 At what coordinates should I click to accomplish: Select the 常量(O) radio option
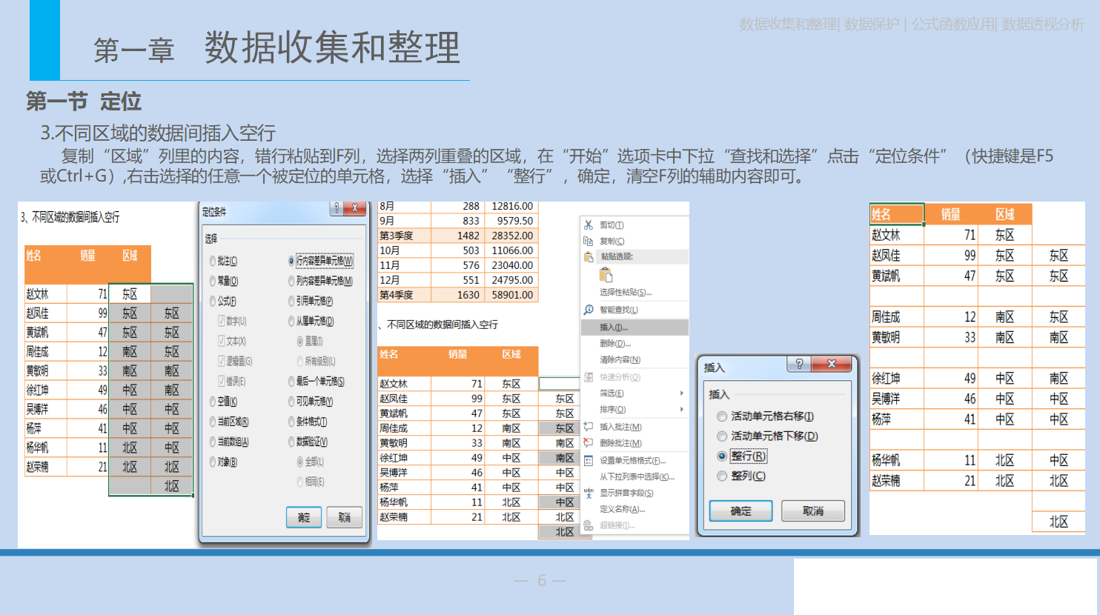click(x=213, y=281)
